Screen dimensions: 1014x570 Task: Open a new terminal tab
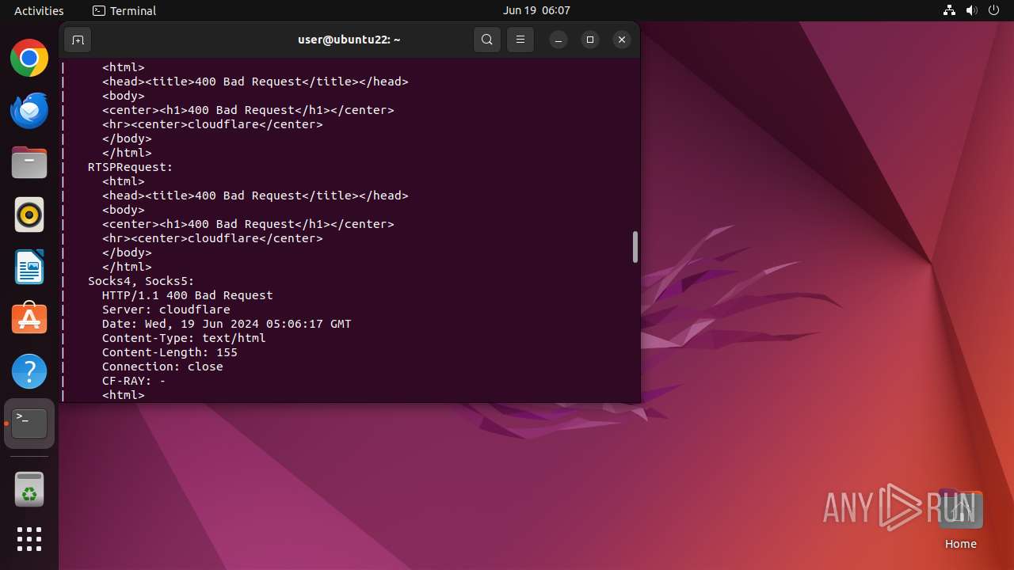click(x=78, y=40)
